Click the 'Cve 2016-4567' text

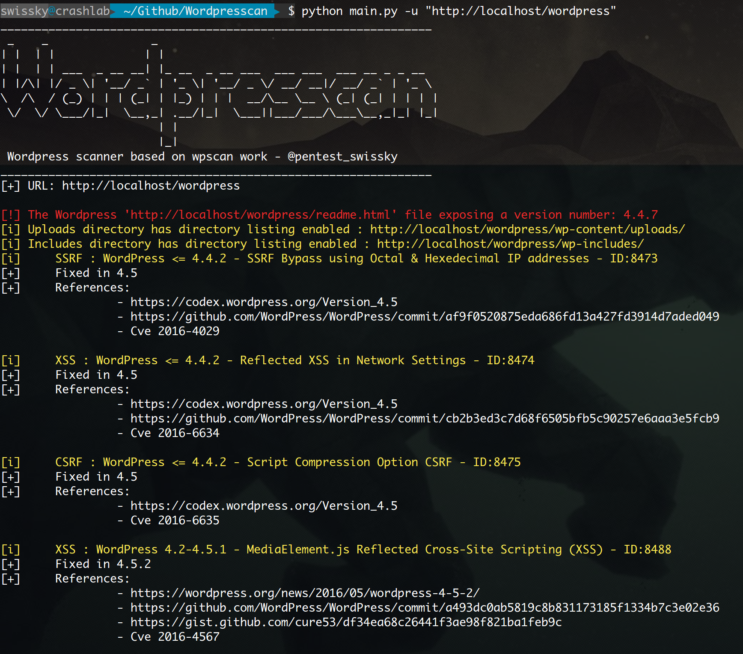175,637
